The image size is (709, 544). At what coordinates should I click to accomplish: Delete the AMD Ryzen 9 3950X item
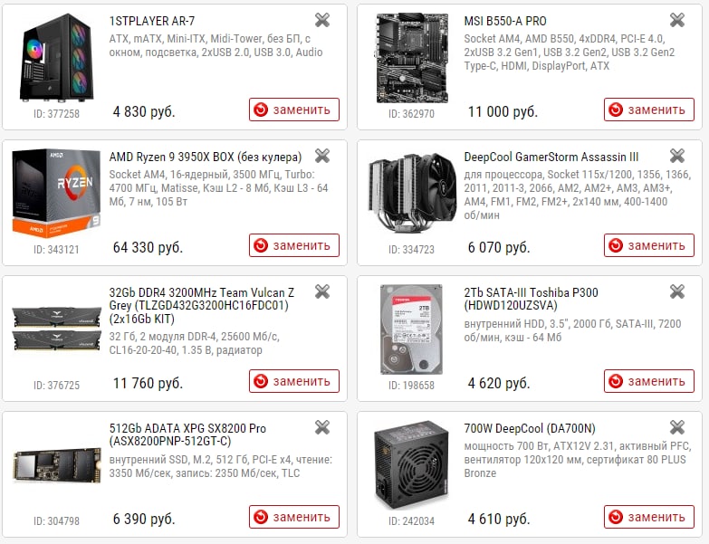322,156
